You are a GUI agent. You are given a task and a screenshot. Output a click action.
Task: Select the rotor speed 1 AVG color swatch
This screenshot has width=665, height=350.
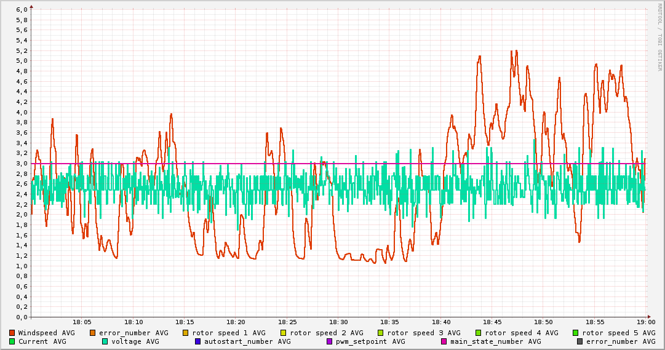[x=186, y=333]
